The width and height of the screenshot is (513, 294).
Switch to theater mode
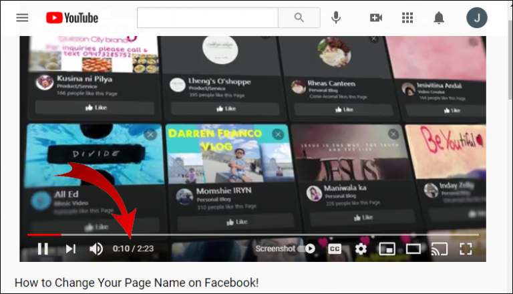pos(413,249)
